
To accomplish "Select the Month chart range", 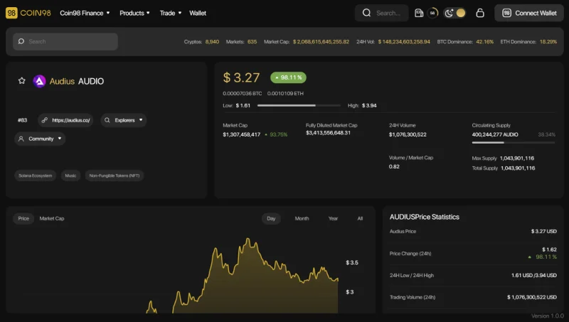I will (x=302, y=218).
